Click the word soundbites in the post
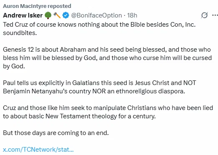 coord(20,33)
